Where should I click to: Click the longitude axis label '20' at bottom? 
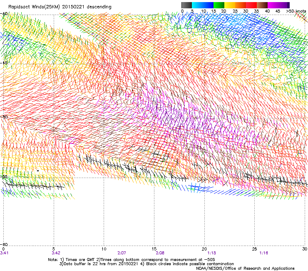(x=204, y=249)
